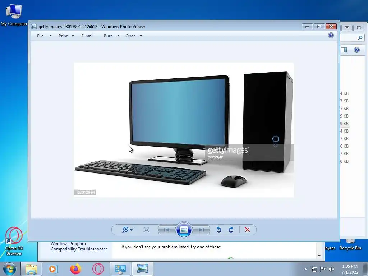Click the zoom magnifier display size button
The width and height of the screenshot is (368, 276).
[127, 230]
